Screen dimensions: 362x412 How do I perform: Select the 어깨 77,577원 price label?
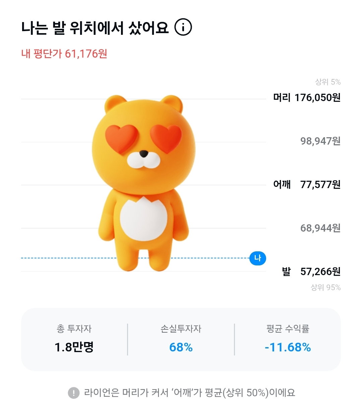pyautogui.click(x=307, y=185)
